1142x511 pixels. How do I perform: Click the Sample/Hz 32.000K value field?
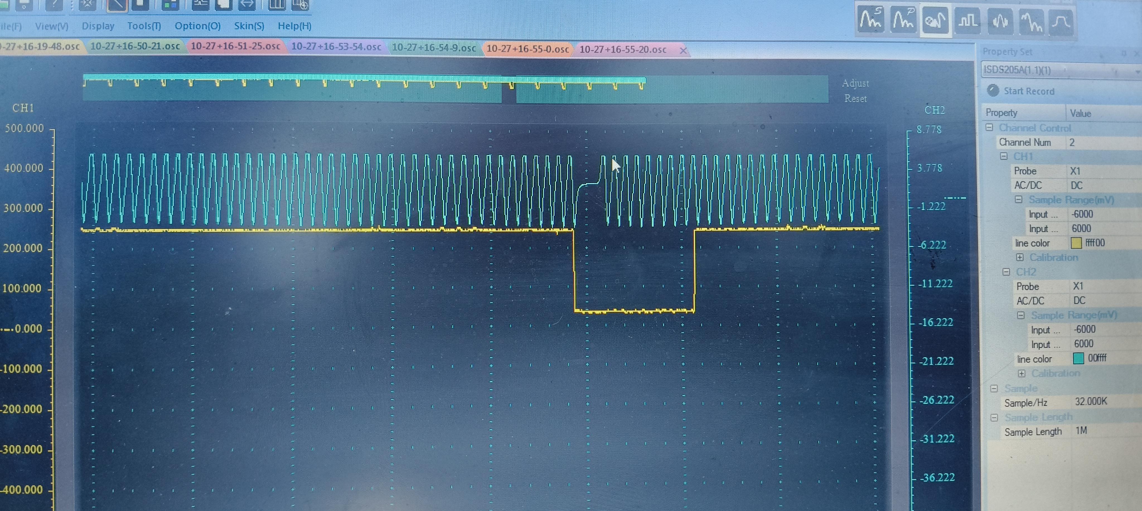pyautogui.click(x=1091, y=401)
